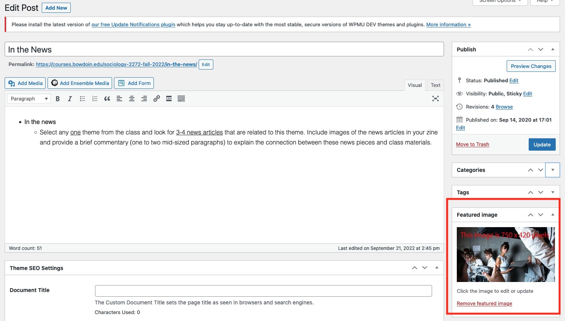Toggle bold formatting in editor toolbar

(58, 99)
